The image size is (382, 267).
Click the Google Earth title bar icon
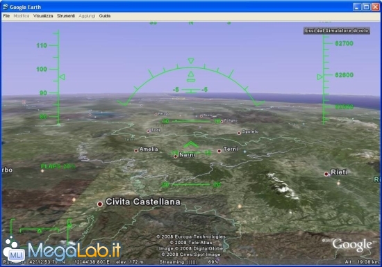tap(6, 7)
